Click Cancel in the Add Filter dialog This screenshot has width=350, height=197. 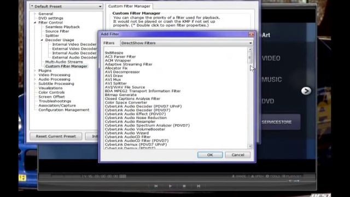pos(238,155)
